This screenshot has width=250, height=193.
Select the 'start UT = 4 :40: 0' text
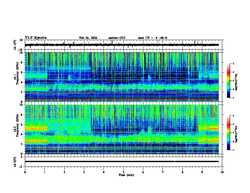click(152, 38)
